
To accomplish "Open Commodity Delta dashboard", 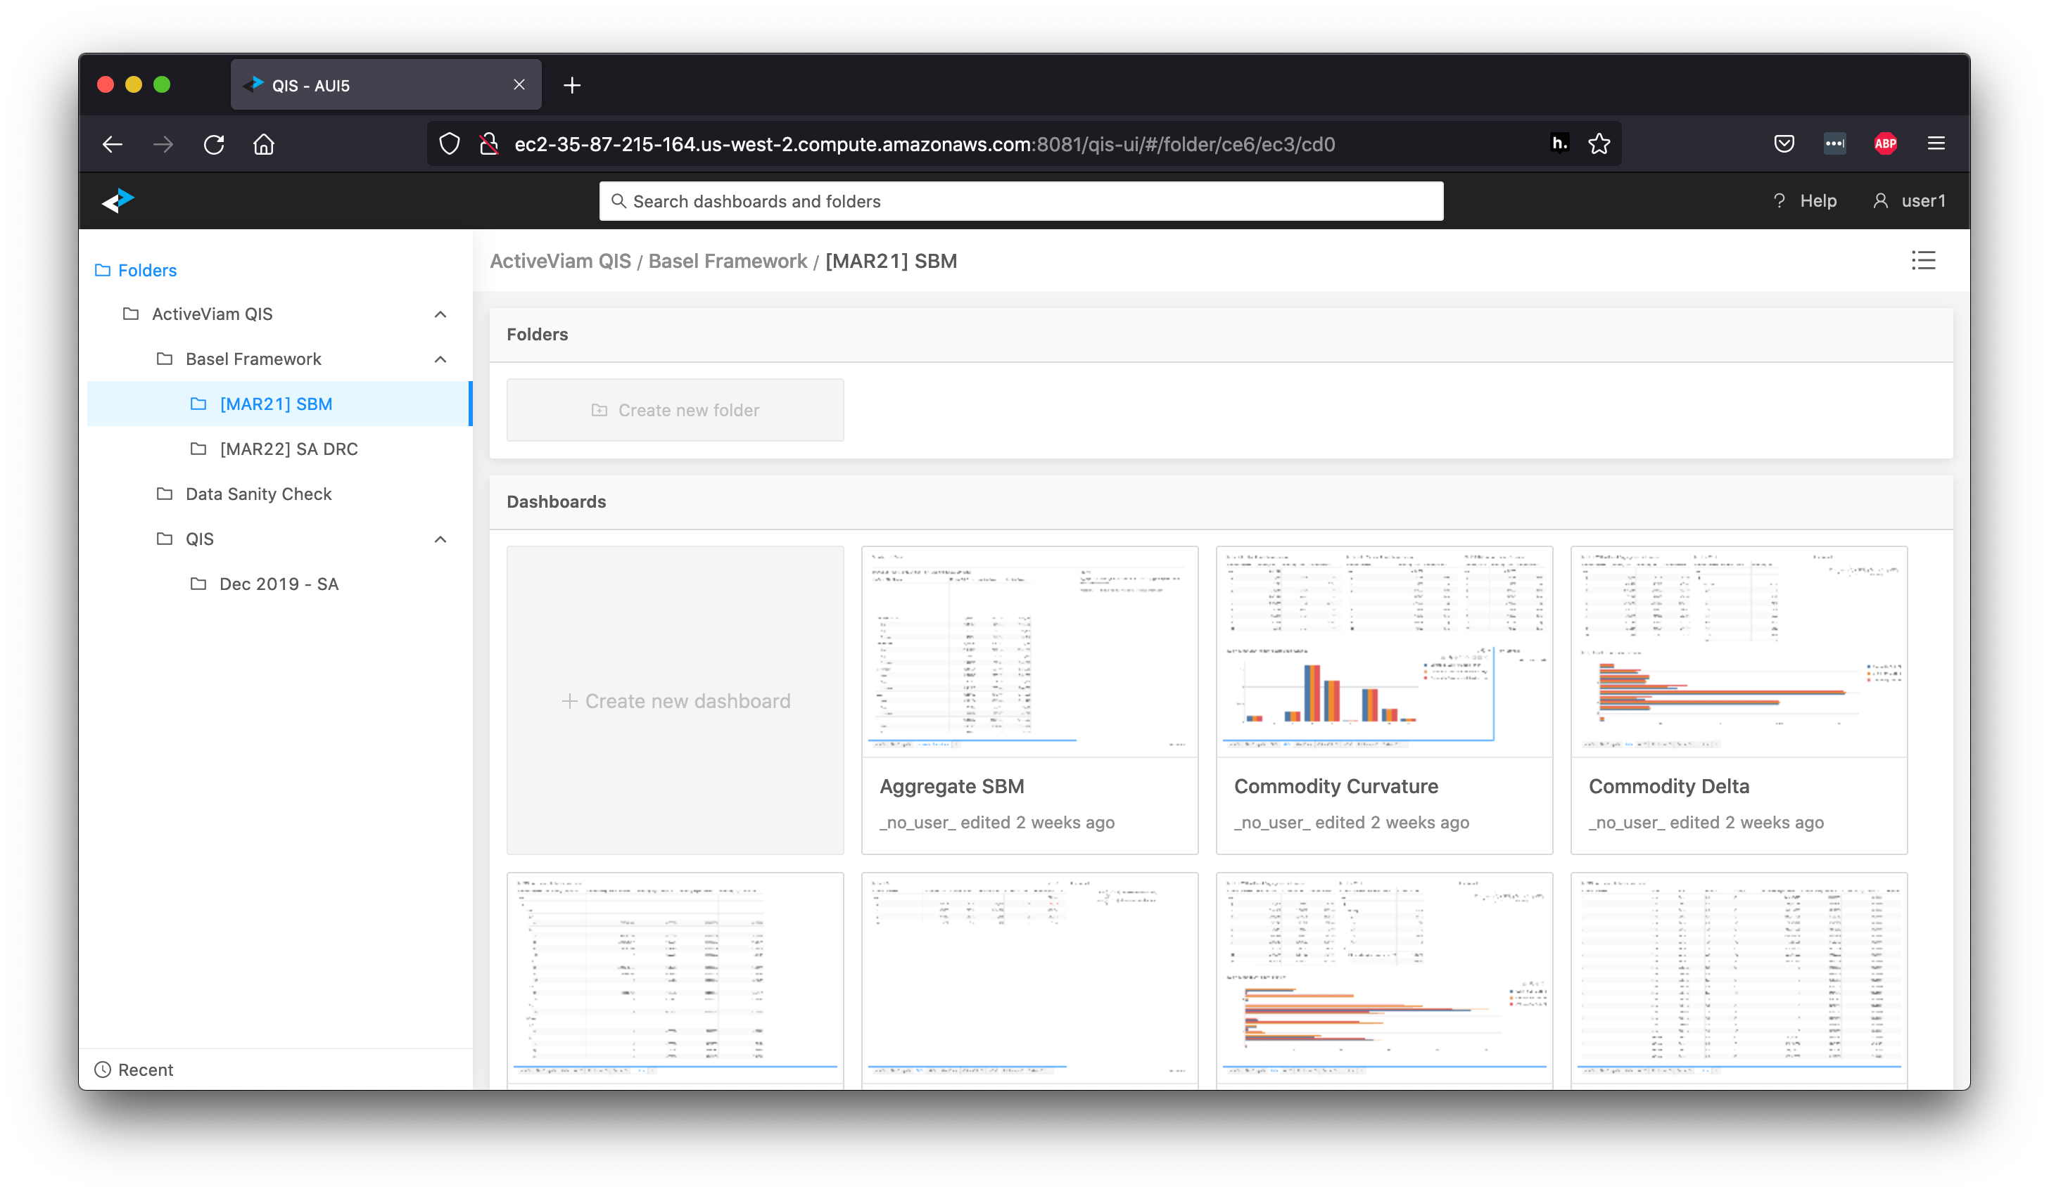I will [1739, 700].
